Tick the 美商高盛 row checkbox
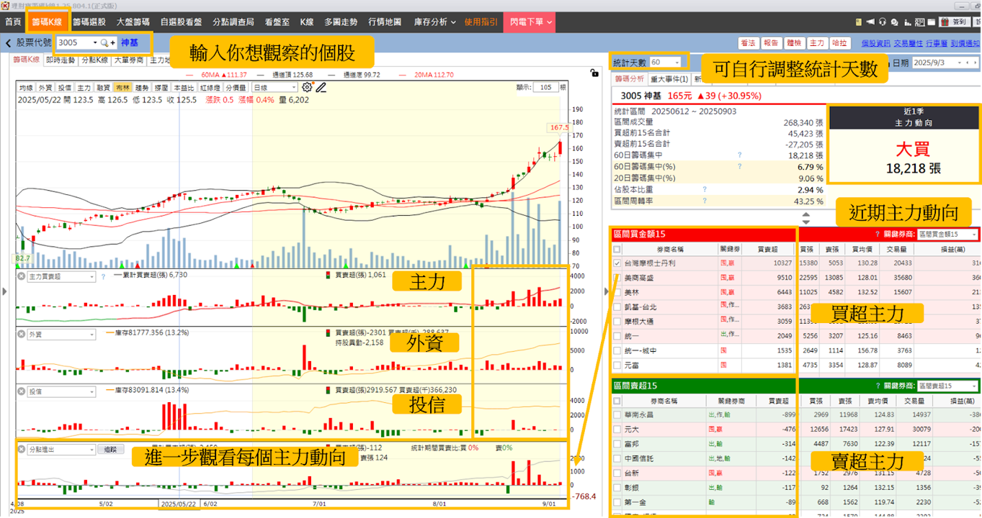Image resolution: width=982 pixels, height=518 pixels. point(617,278)
